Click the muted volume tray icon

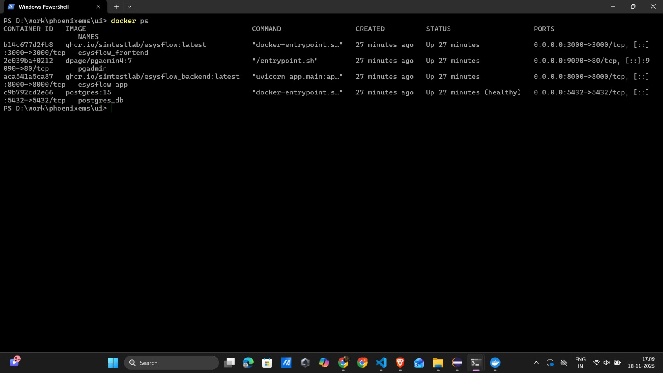[x=607, y=363]
